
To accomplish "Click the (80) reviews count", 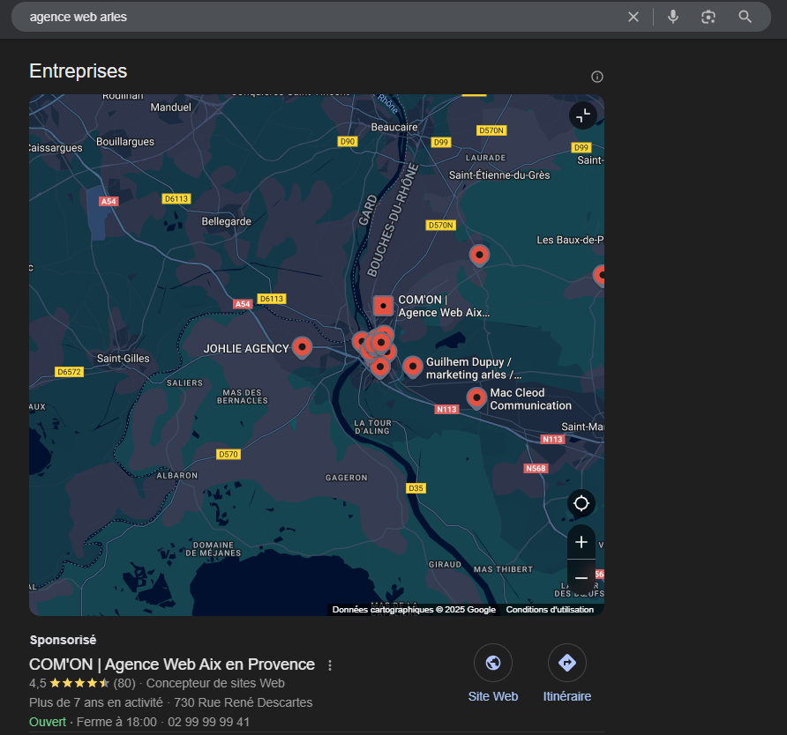I will 124,683.
